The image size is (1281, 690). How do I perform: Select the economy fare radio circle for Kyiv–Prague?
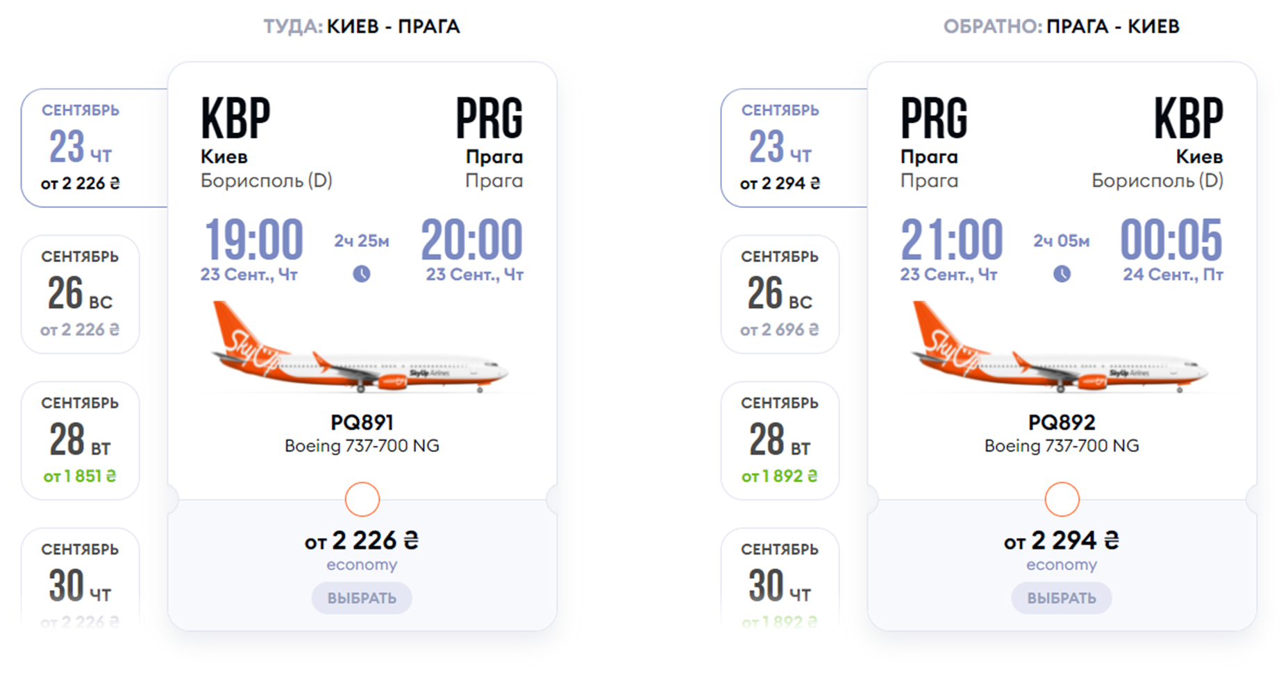tap(362, 499)
